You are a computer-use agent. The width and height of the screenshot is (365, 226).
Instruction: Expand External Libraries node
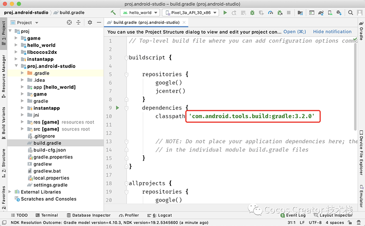tap(10, 192)
